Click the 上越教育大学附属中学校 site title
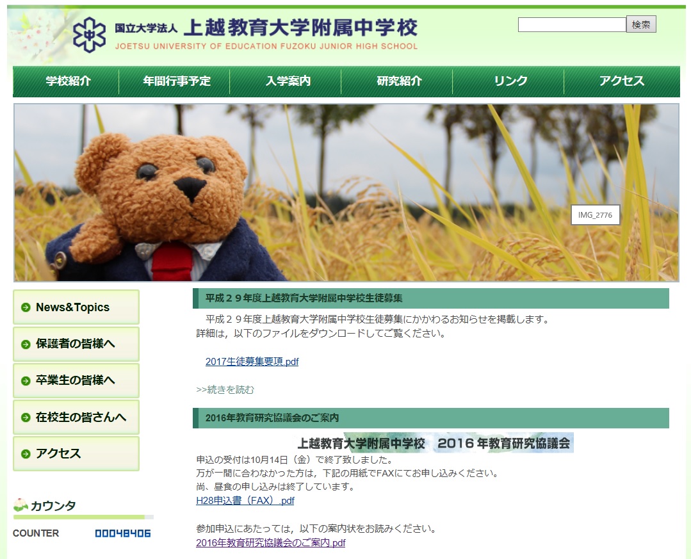This screenshot has width=691, height=559. click(300, 28)
